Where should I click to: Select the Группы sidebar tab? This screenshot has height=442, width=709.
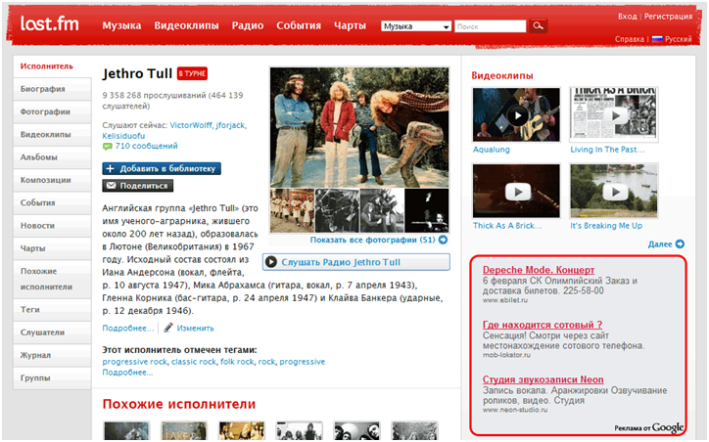point(53,377)
